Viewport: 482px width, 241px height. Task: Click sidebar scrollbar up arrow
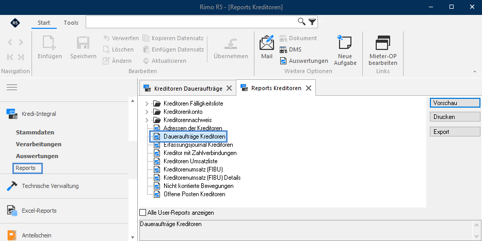pos(133,101)
